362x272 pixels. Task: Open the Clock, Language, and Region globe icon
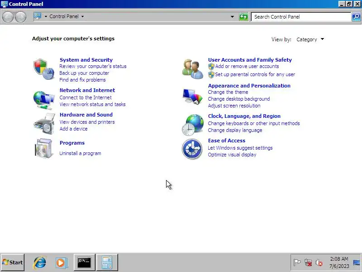(x=193, y=125)
